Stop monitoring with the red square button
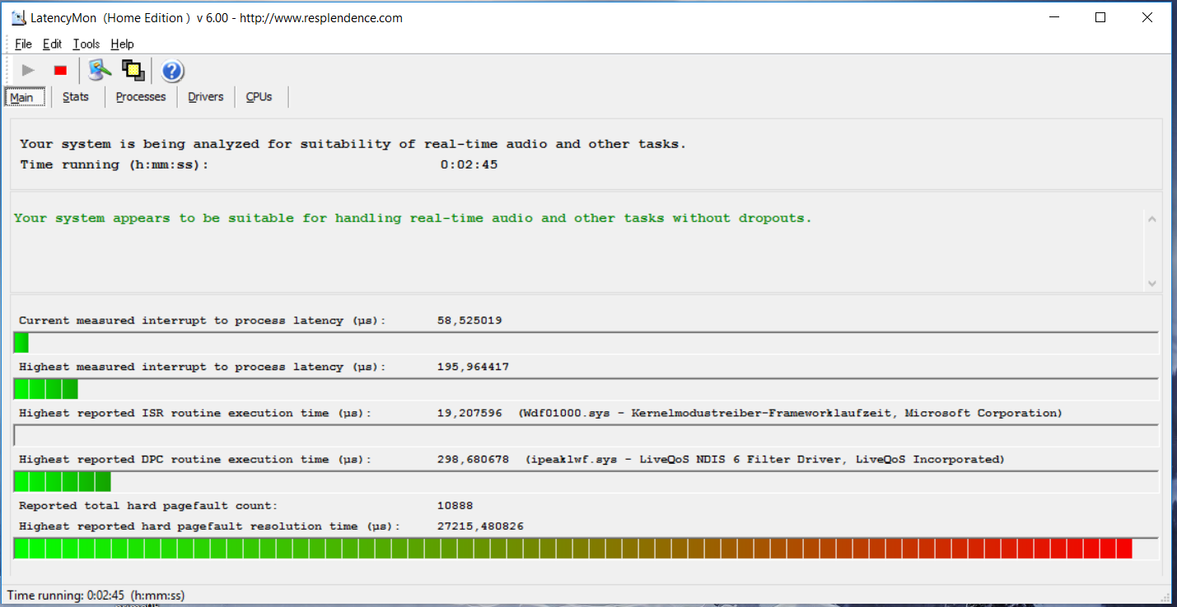 (x=60, y=71)
